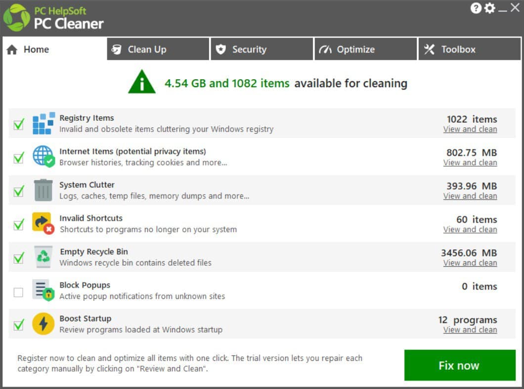This screenshot has height=389, width=524.
Task: Click the '3456.06 MB' value
Action: pyautogui.click(x=469, y=253)
